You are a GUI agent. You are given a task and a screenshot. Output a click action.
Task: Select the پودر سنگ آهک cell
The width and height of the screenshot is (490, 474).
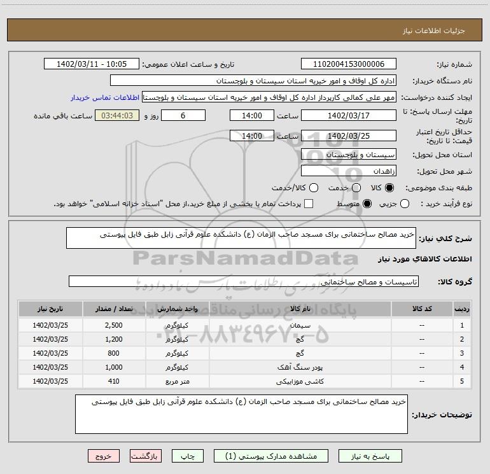click(300, 368)
